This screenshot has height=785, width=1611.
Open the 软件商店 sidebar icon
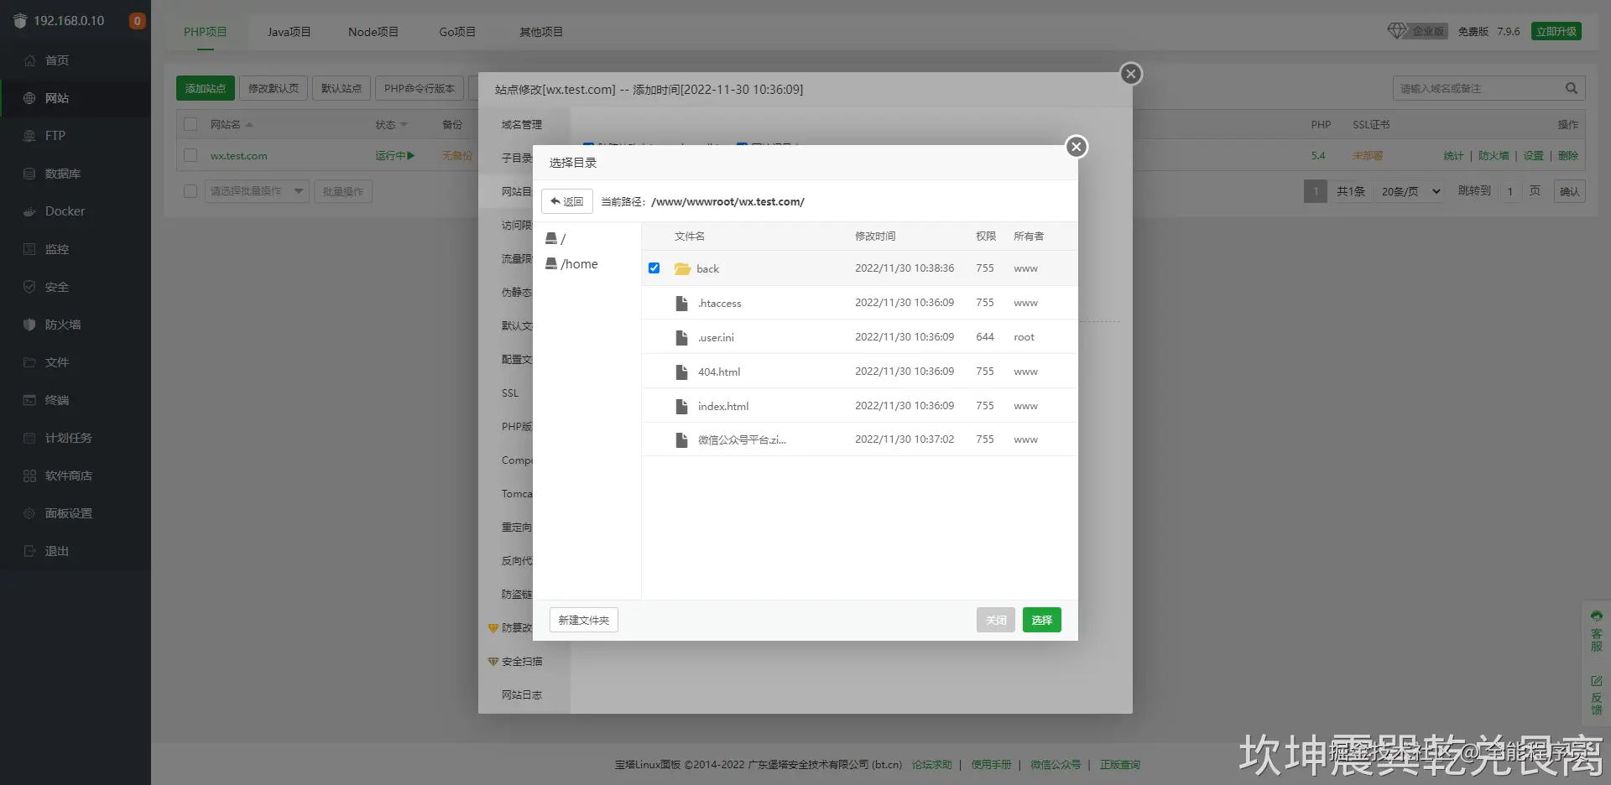29,476
